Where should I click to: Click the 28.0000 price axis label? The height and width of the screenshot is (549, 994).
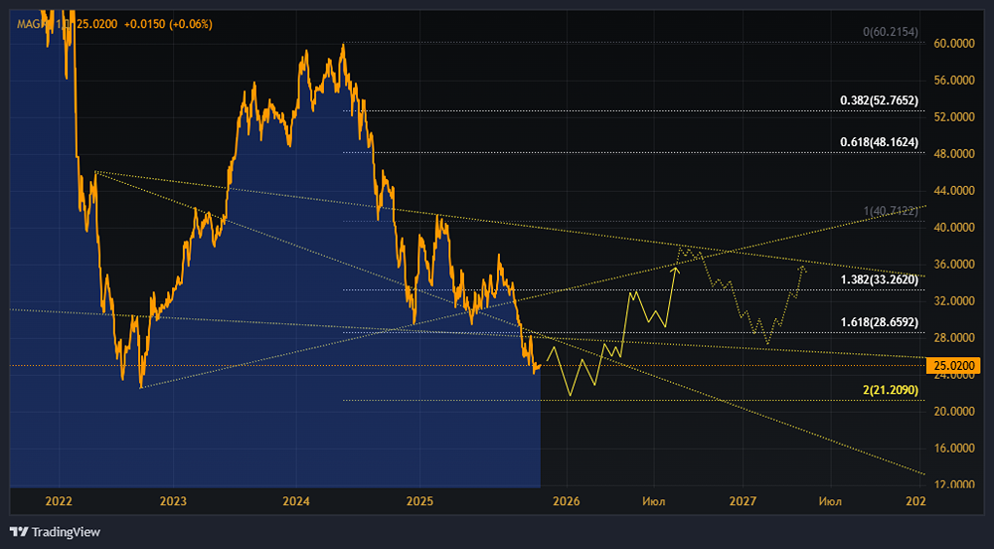tap(954, 337)
